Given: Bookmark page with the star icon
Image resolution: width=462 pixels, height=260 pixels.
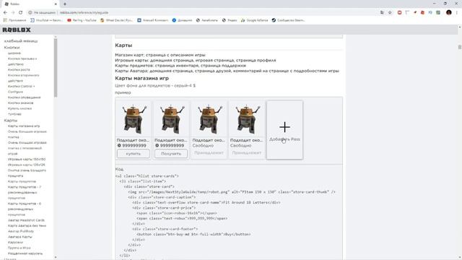Looking at the screenshot, I should click(x=390, y=13).
